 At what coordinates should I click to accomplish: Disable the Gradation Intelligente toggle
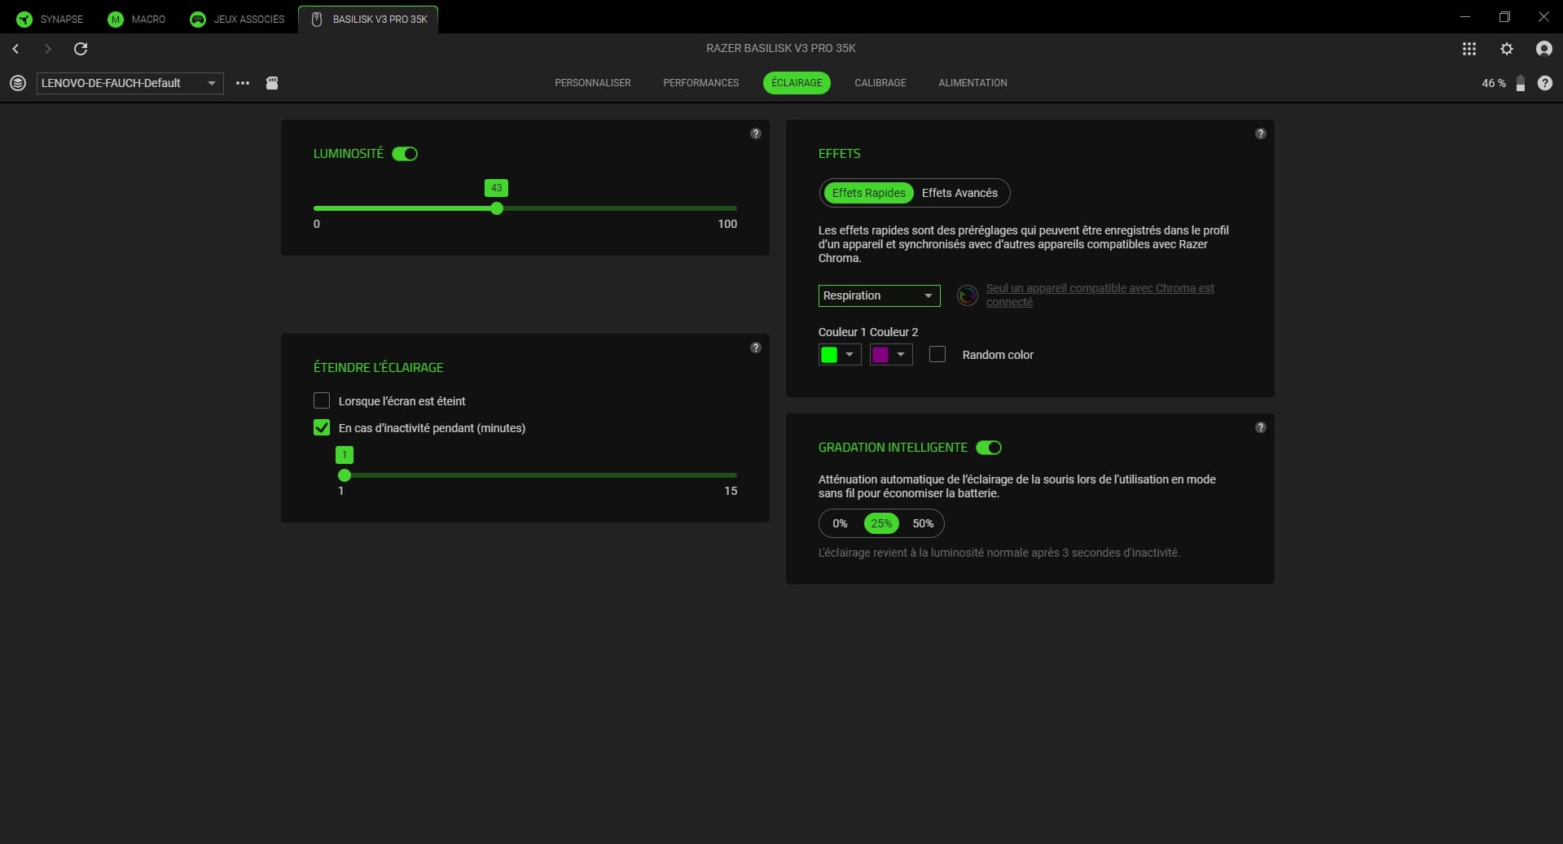tap(988, 448)
